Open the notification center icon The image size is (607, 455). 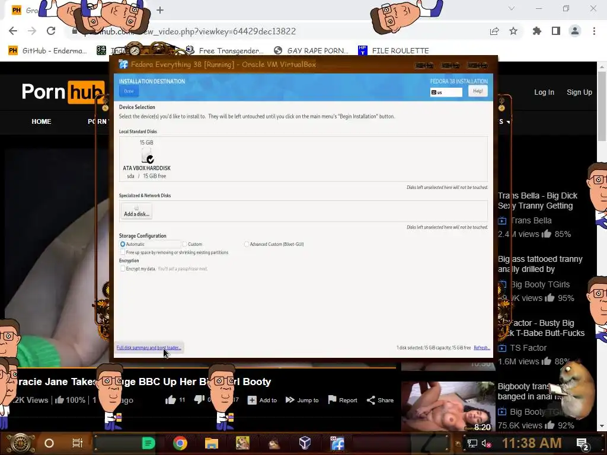point(583,444)
